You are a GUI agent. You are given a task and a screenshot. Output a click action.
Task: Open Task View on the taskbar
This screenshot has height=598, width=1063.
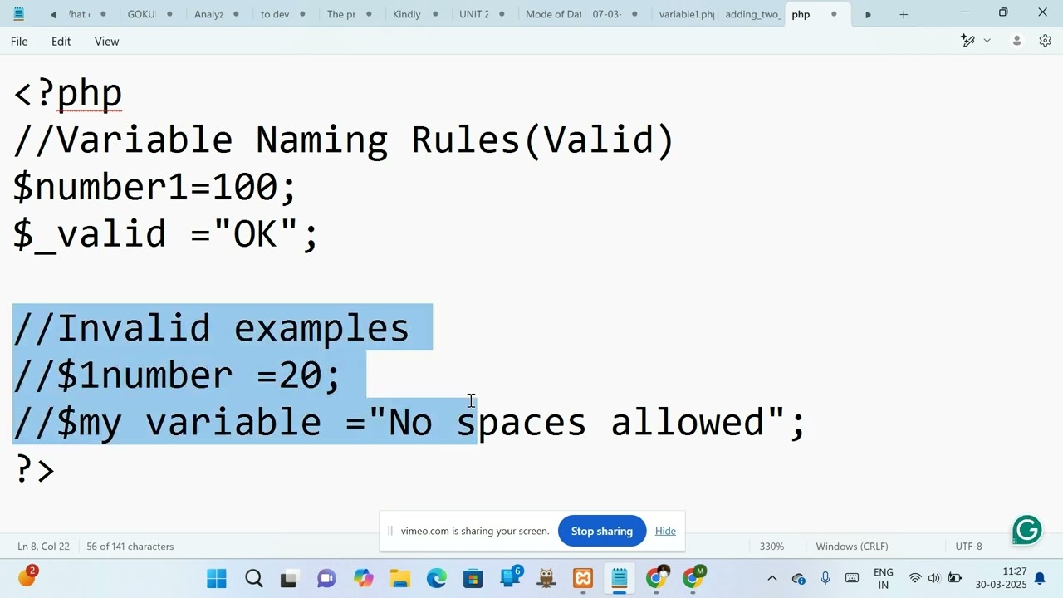(x=289, y=578)
